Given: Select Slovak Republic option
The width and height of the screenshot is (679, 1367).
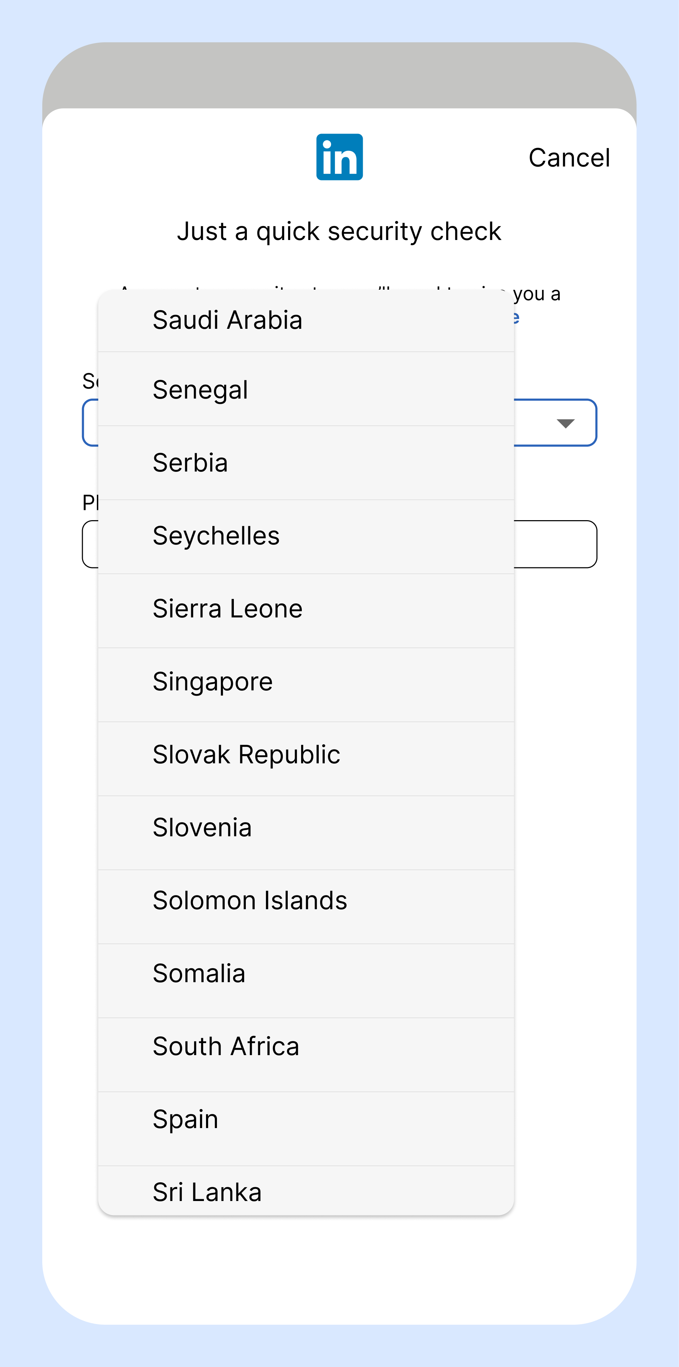Looking at the screenshot, I should pyautogui.click(x=306, y=758).
